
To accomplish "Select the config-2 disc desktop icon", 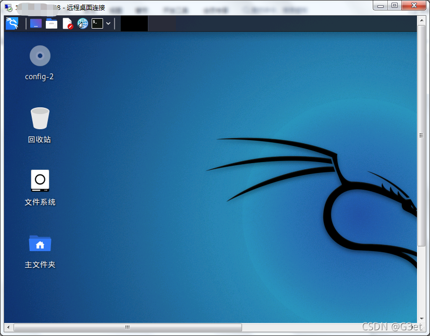I will [x=40, y=56].
